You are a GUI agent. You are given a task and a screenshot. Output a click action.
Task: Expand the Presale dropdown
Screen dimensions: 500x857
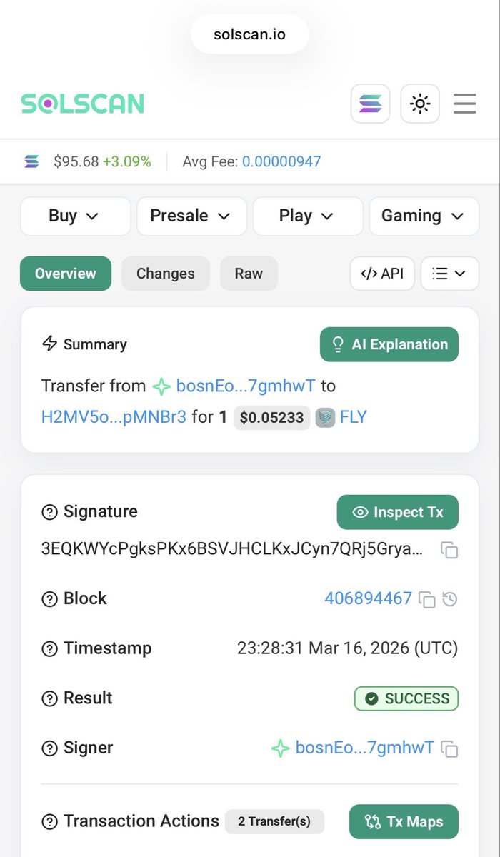point(191,216)
